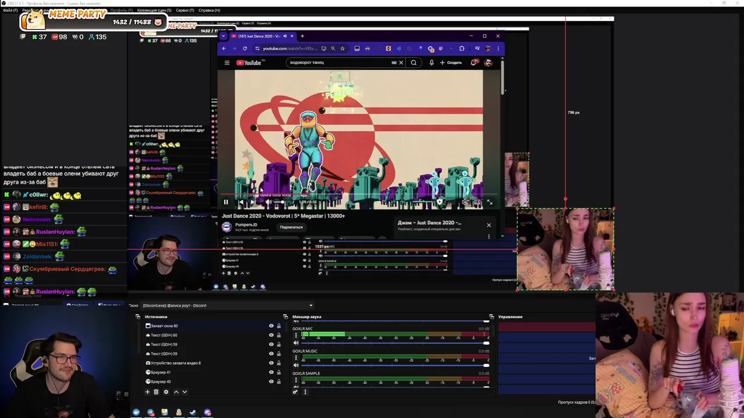This screenshot has height=418, width=744.
Task: Hide the Захват окна 80 source
Action: click(x=271, y=326)
